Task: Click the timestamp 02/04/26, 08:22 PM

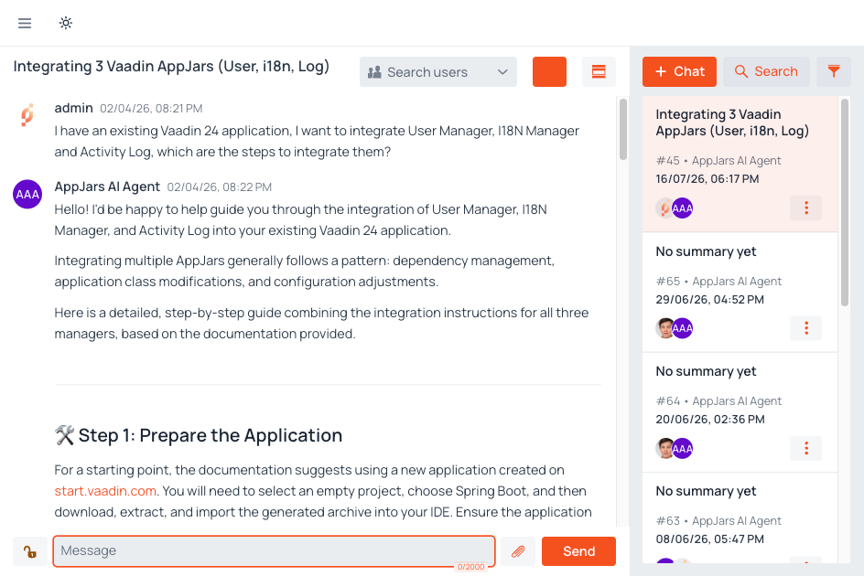Action: click(x=220, y=187)
